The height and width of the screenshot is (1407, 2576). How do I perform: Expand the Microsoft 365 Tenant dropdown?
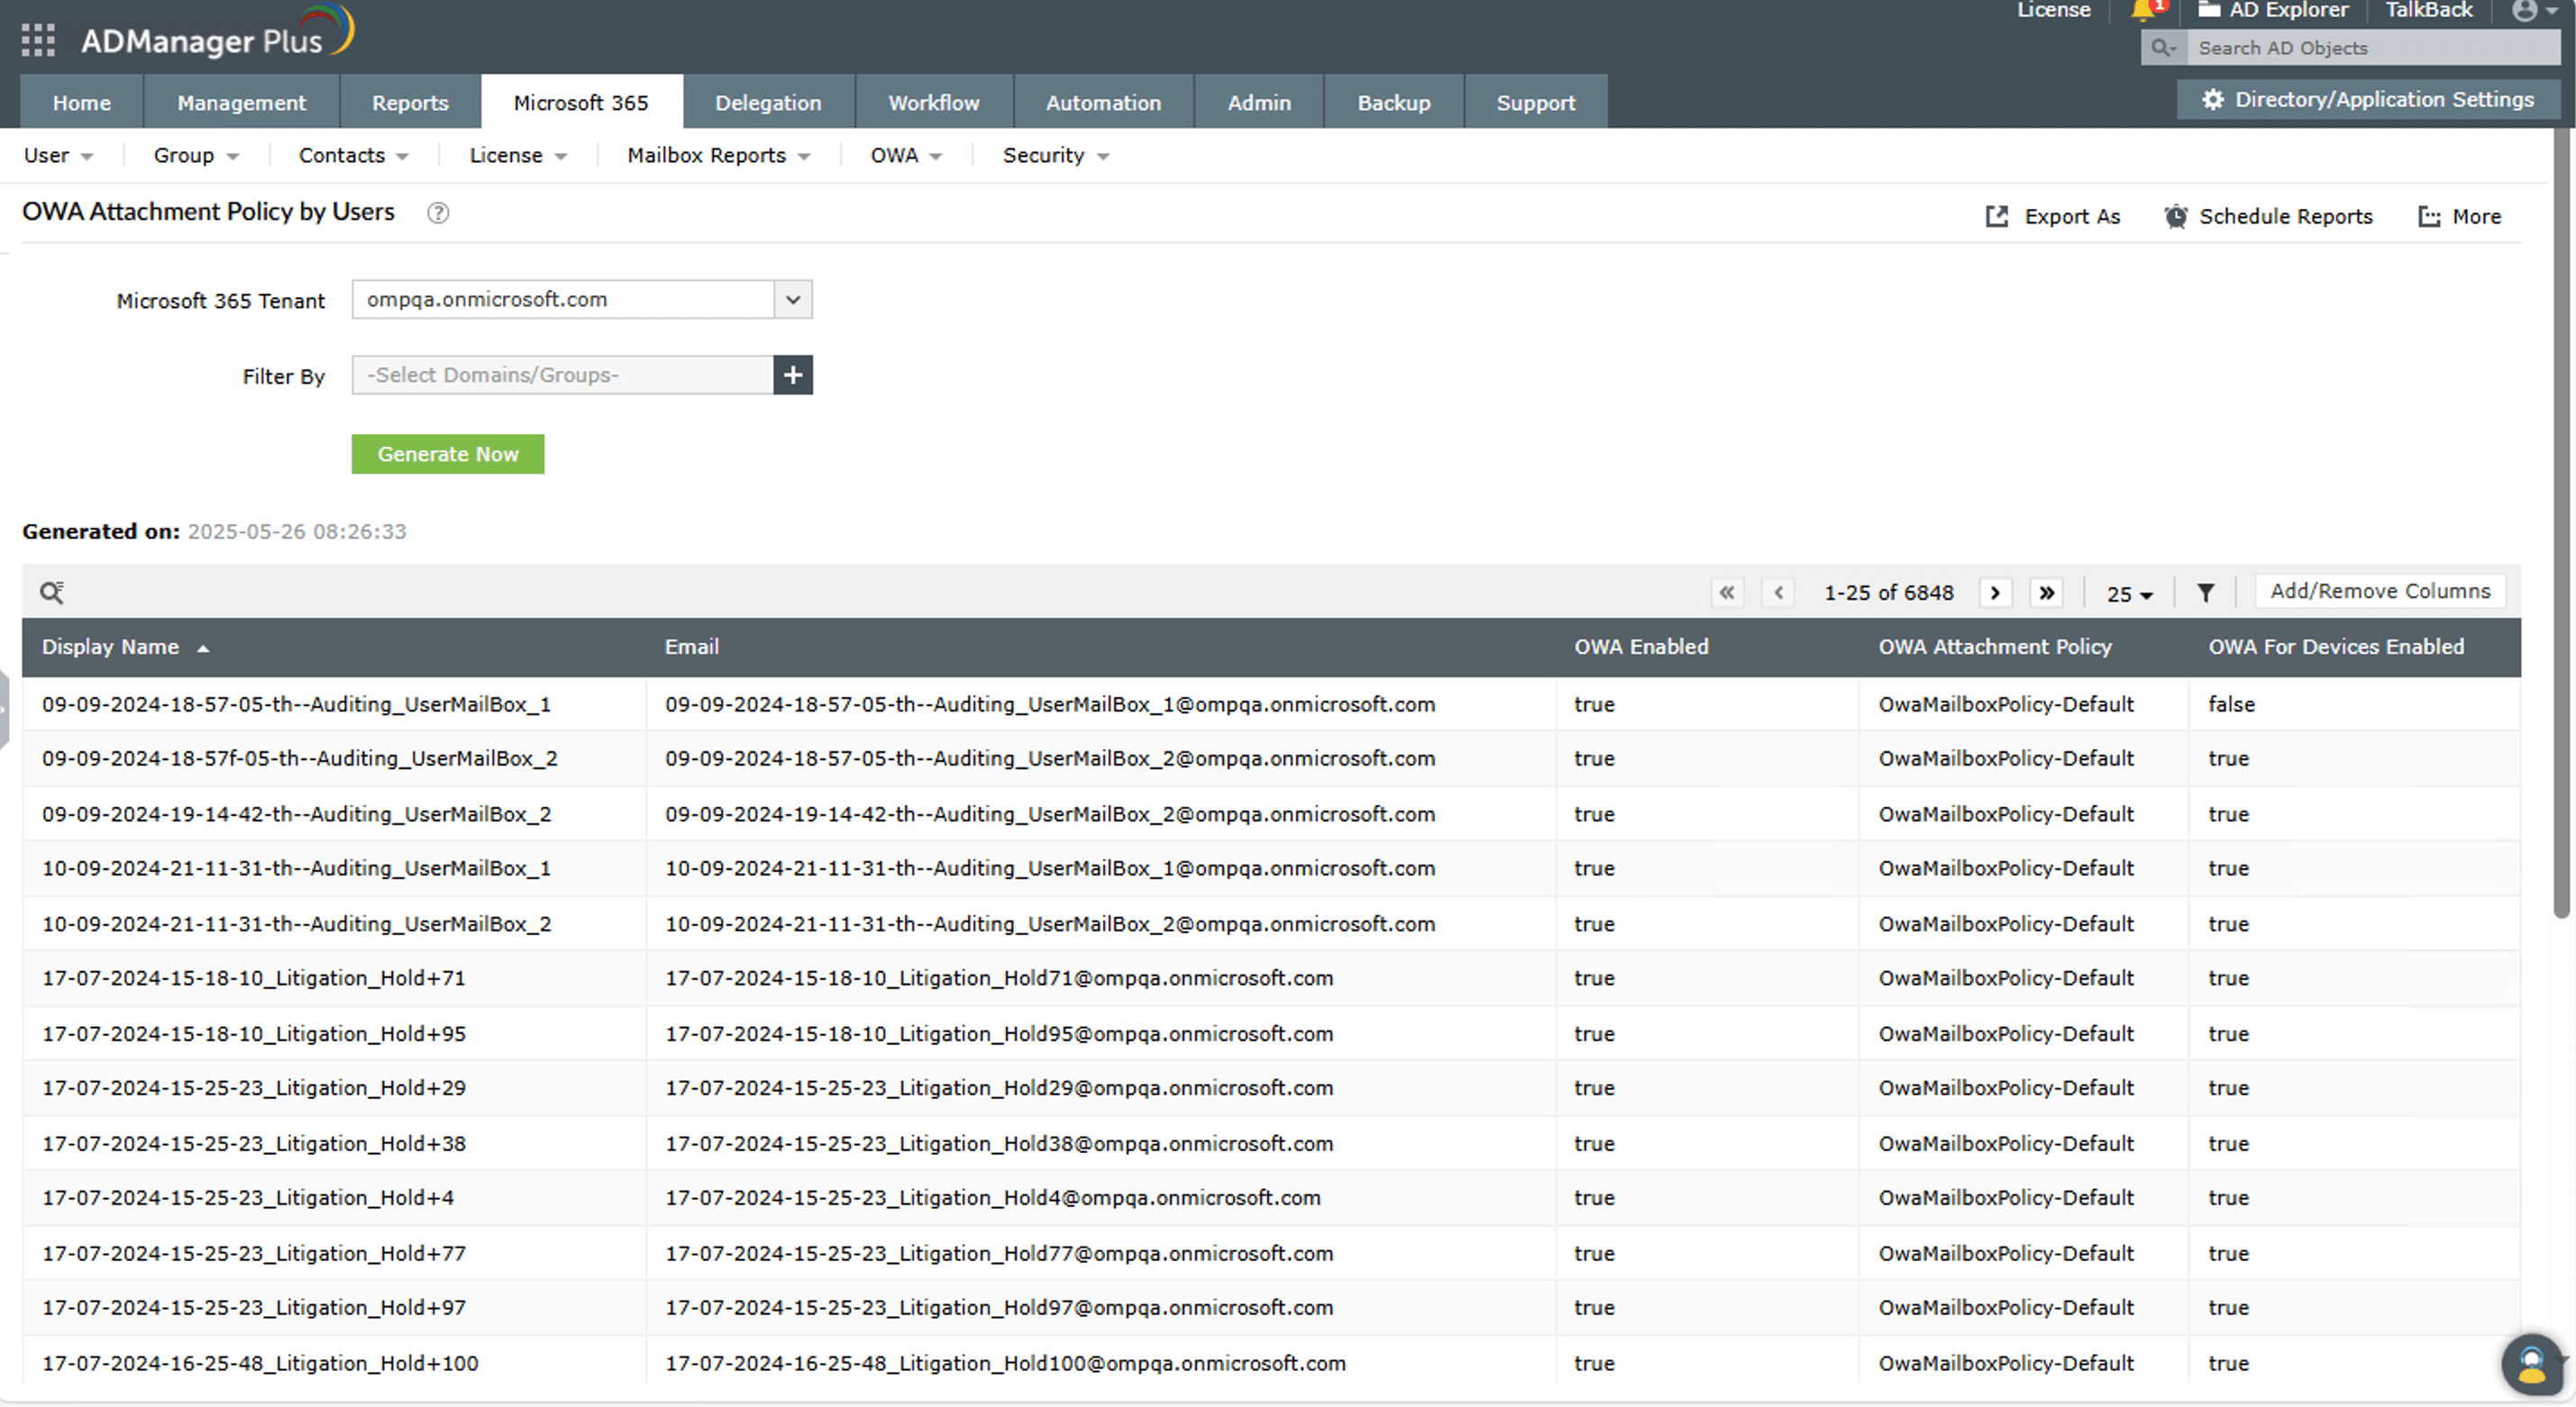click(792, 300)
